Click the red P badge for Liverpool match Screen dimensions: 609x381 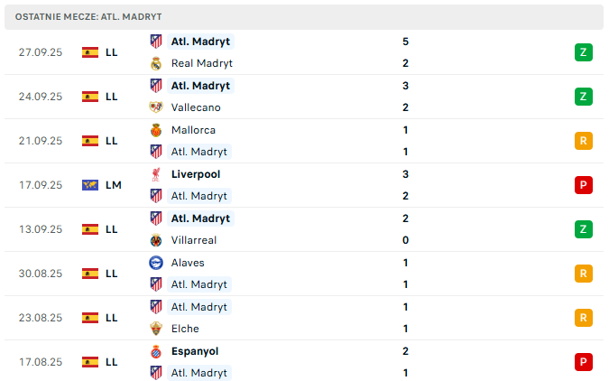tap(584, 185)
